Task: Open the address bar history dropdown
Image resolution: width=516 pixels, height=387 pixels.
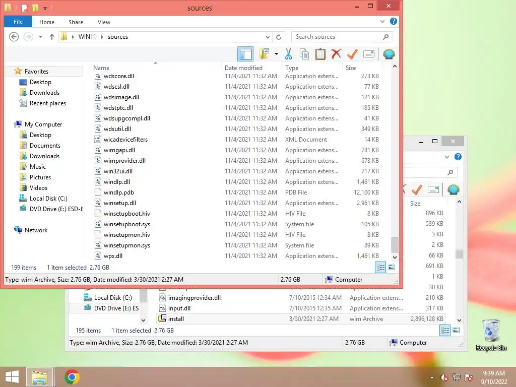Action: coord(268,37)
